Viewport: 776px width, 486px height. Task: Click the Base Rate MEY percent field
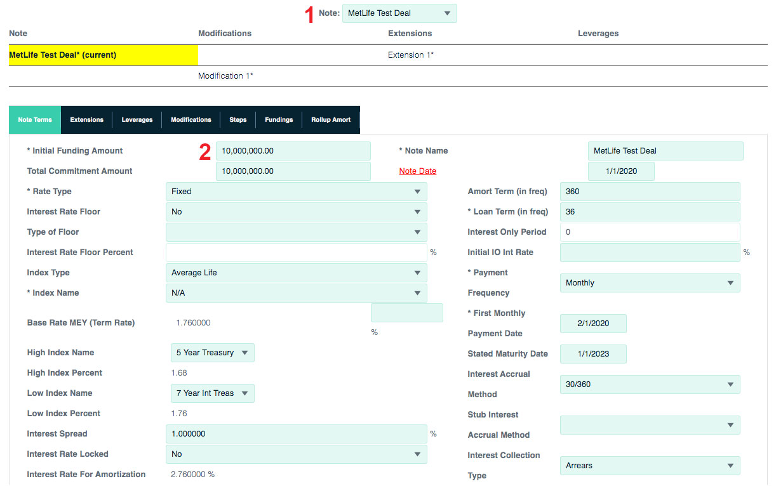coord(407,313)
